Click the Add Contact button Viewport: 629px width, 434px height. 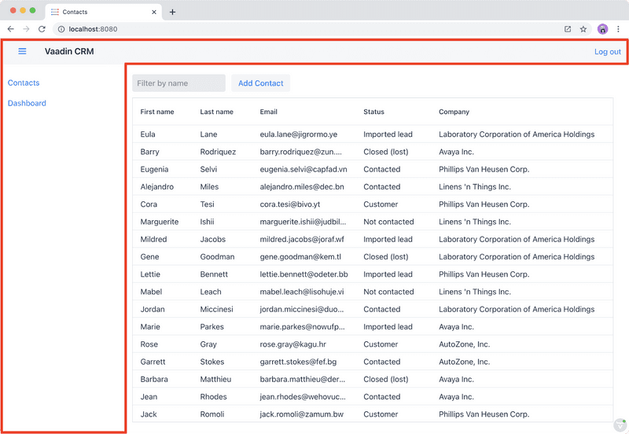(261, 83)
